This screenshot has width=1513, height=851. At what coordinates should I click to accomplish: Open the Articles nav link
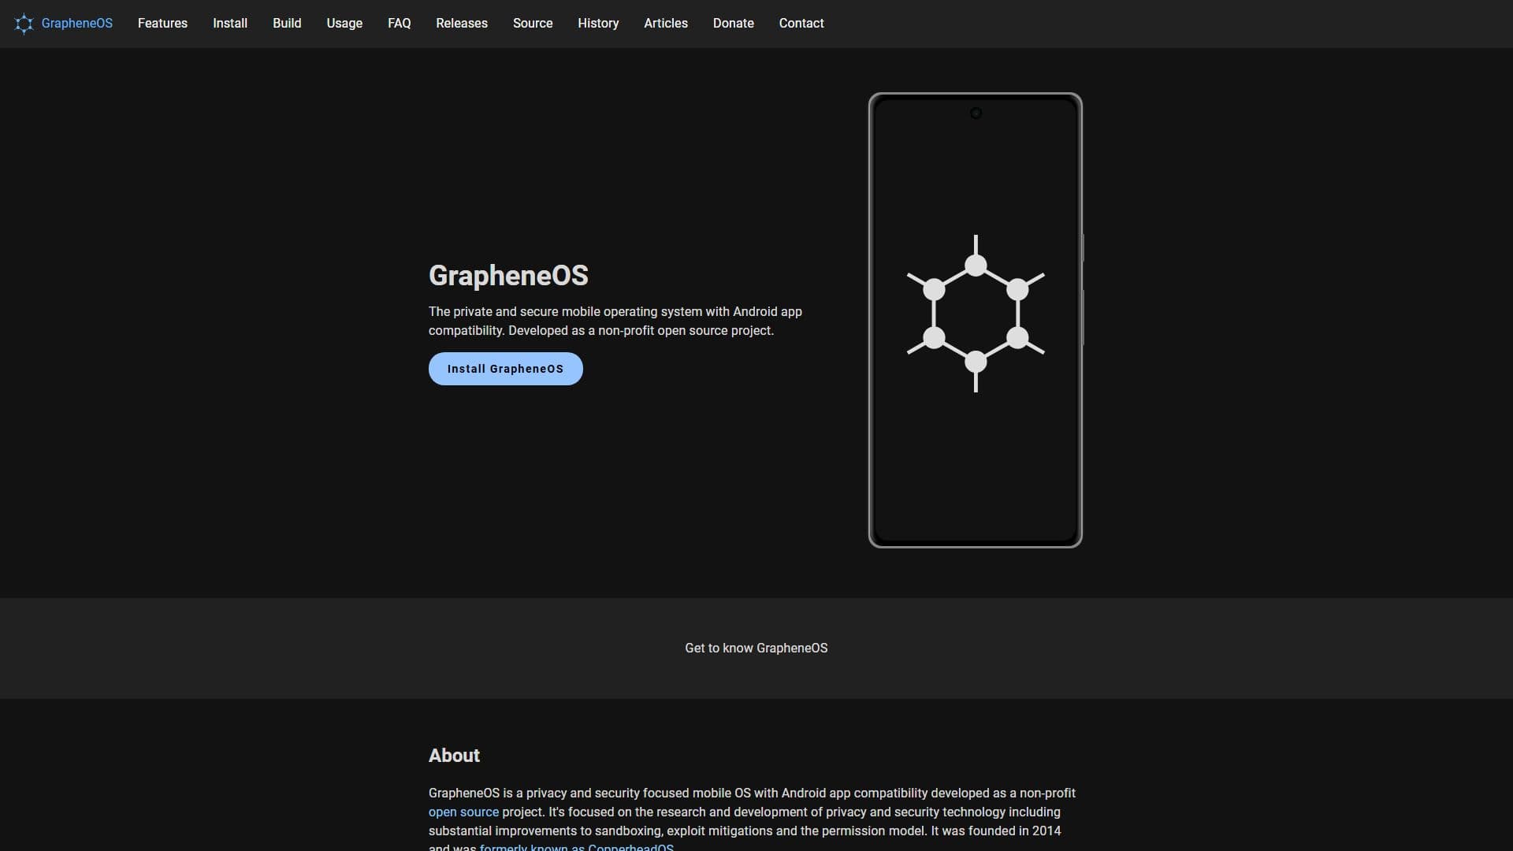click(666, 24)
